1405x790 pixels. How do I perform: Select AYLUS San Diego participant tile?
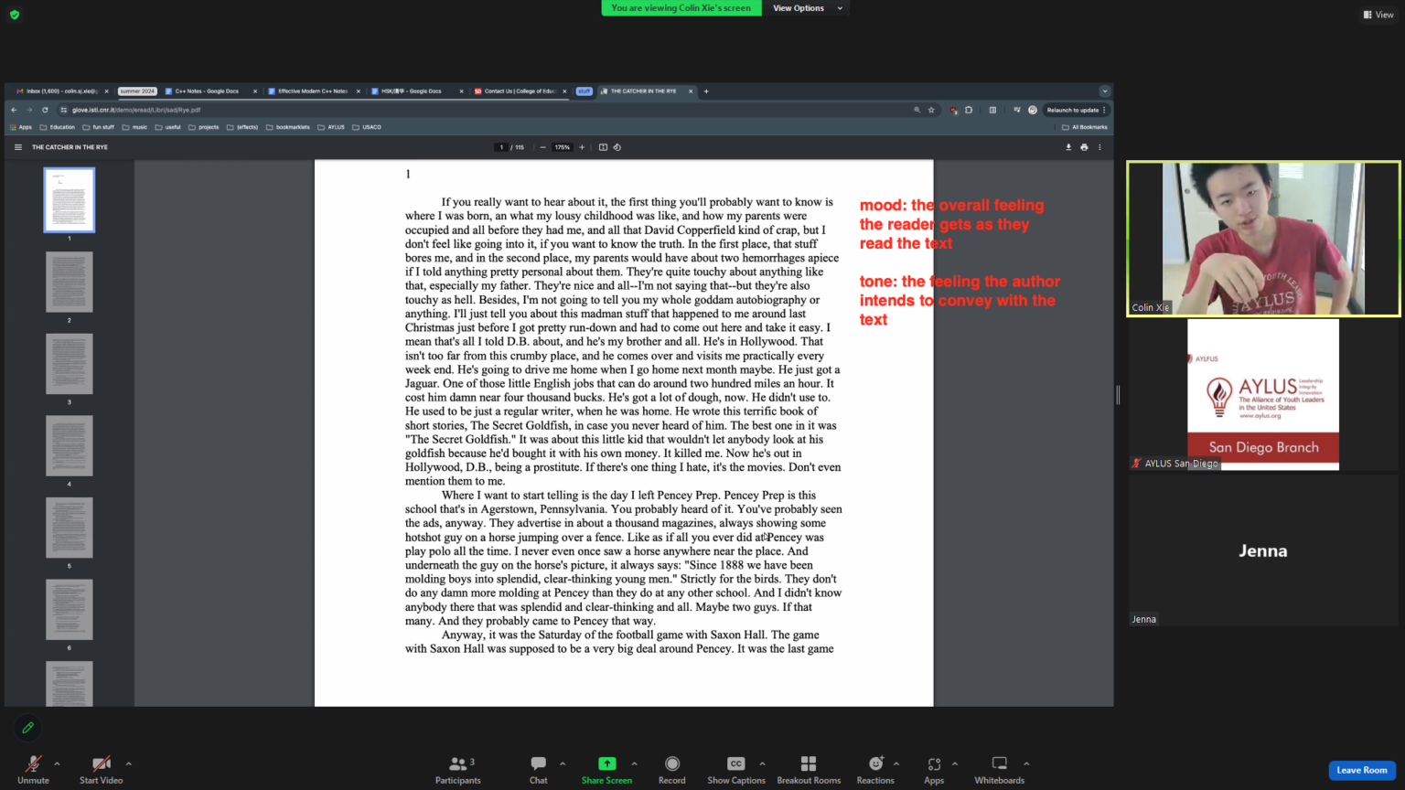pyautogui.click(x=1263, y=394)
